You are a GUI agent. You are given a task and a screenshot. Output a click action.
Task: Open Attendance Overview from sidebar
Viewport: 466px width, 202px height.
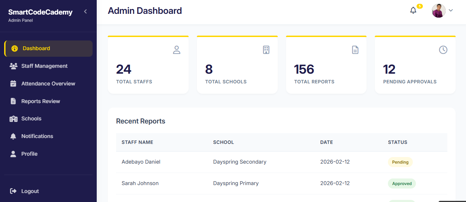coord(48,84)
